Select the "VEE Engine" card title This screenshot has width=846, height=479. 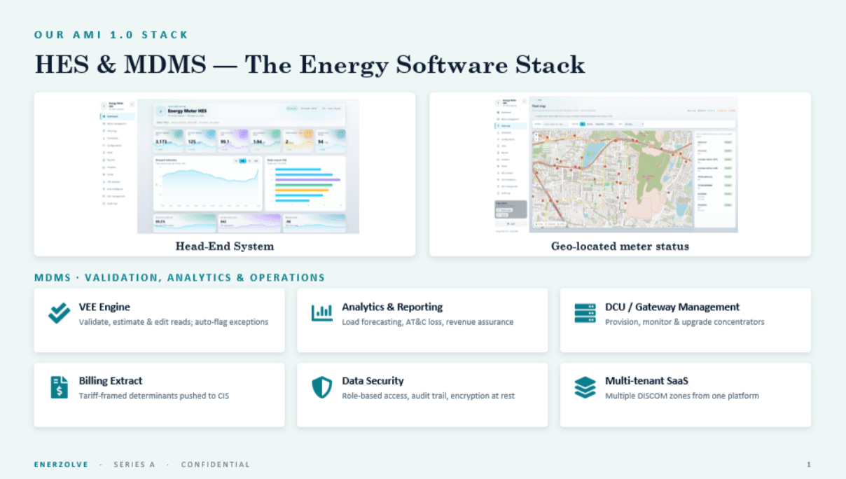(104, 307)
